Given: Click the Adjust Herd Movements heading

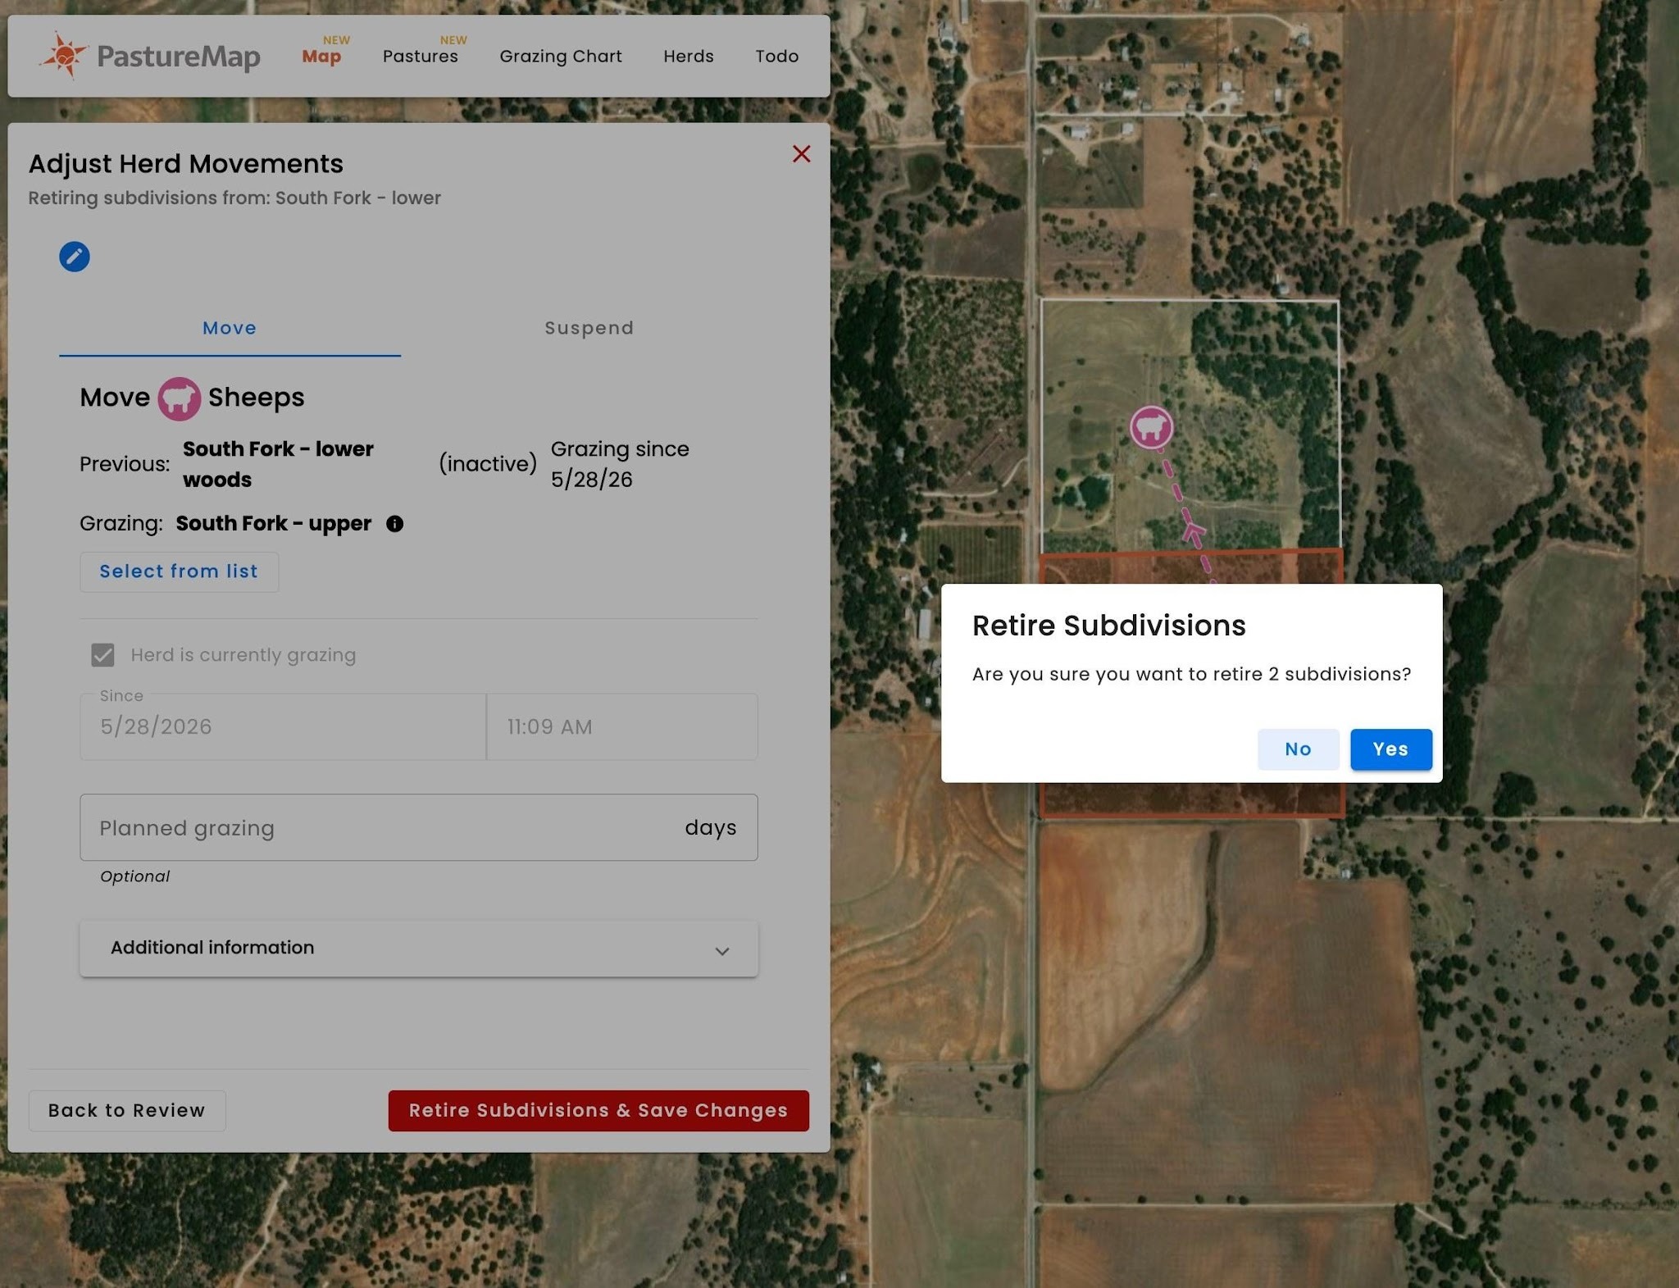Looking at the screenshot, I should (186, 164).
